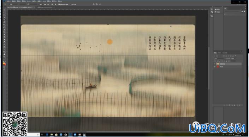Click the top layer thumbnail in Layers panel
249x137 pixels.
click(218, 64)
